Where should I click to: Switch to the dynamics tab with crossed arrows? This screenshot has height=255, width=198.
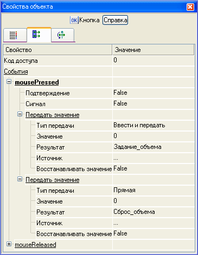(61, 35)
